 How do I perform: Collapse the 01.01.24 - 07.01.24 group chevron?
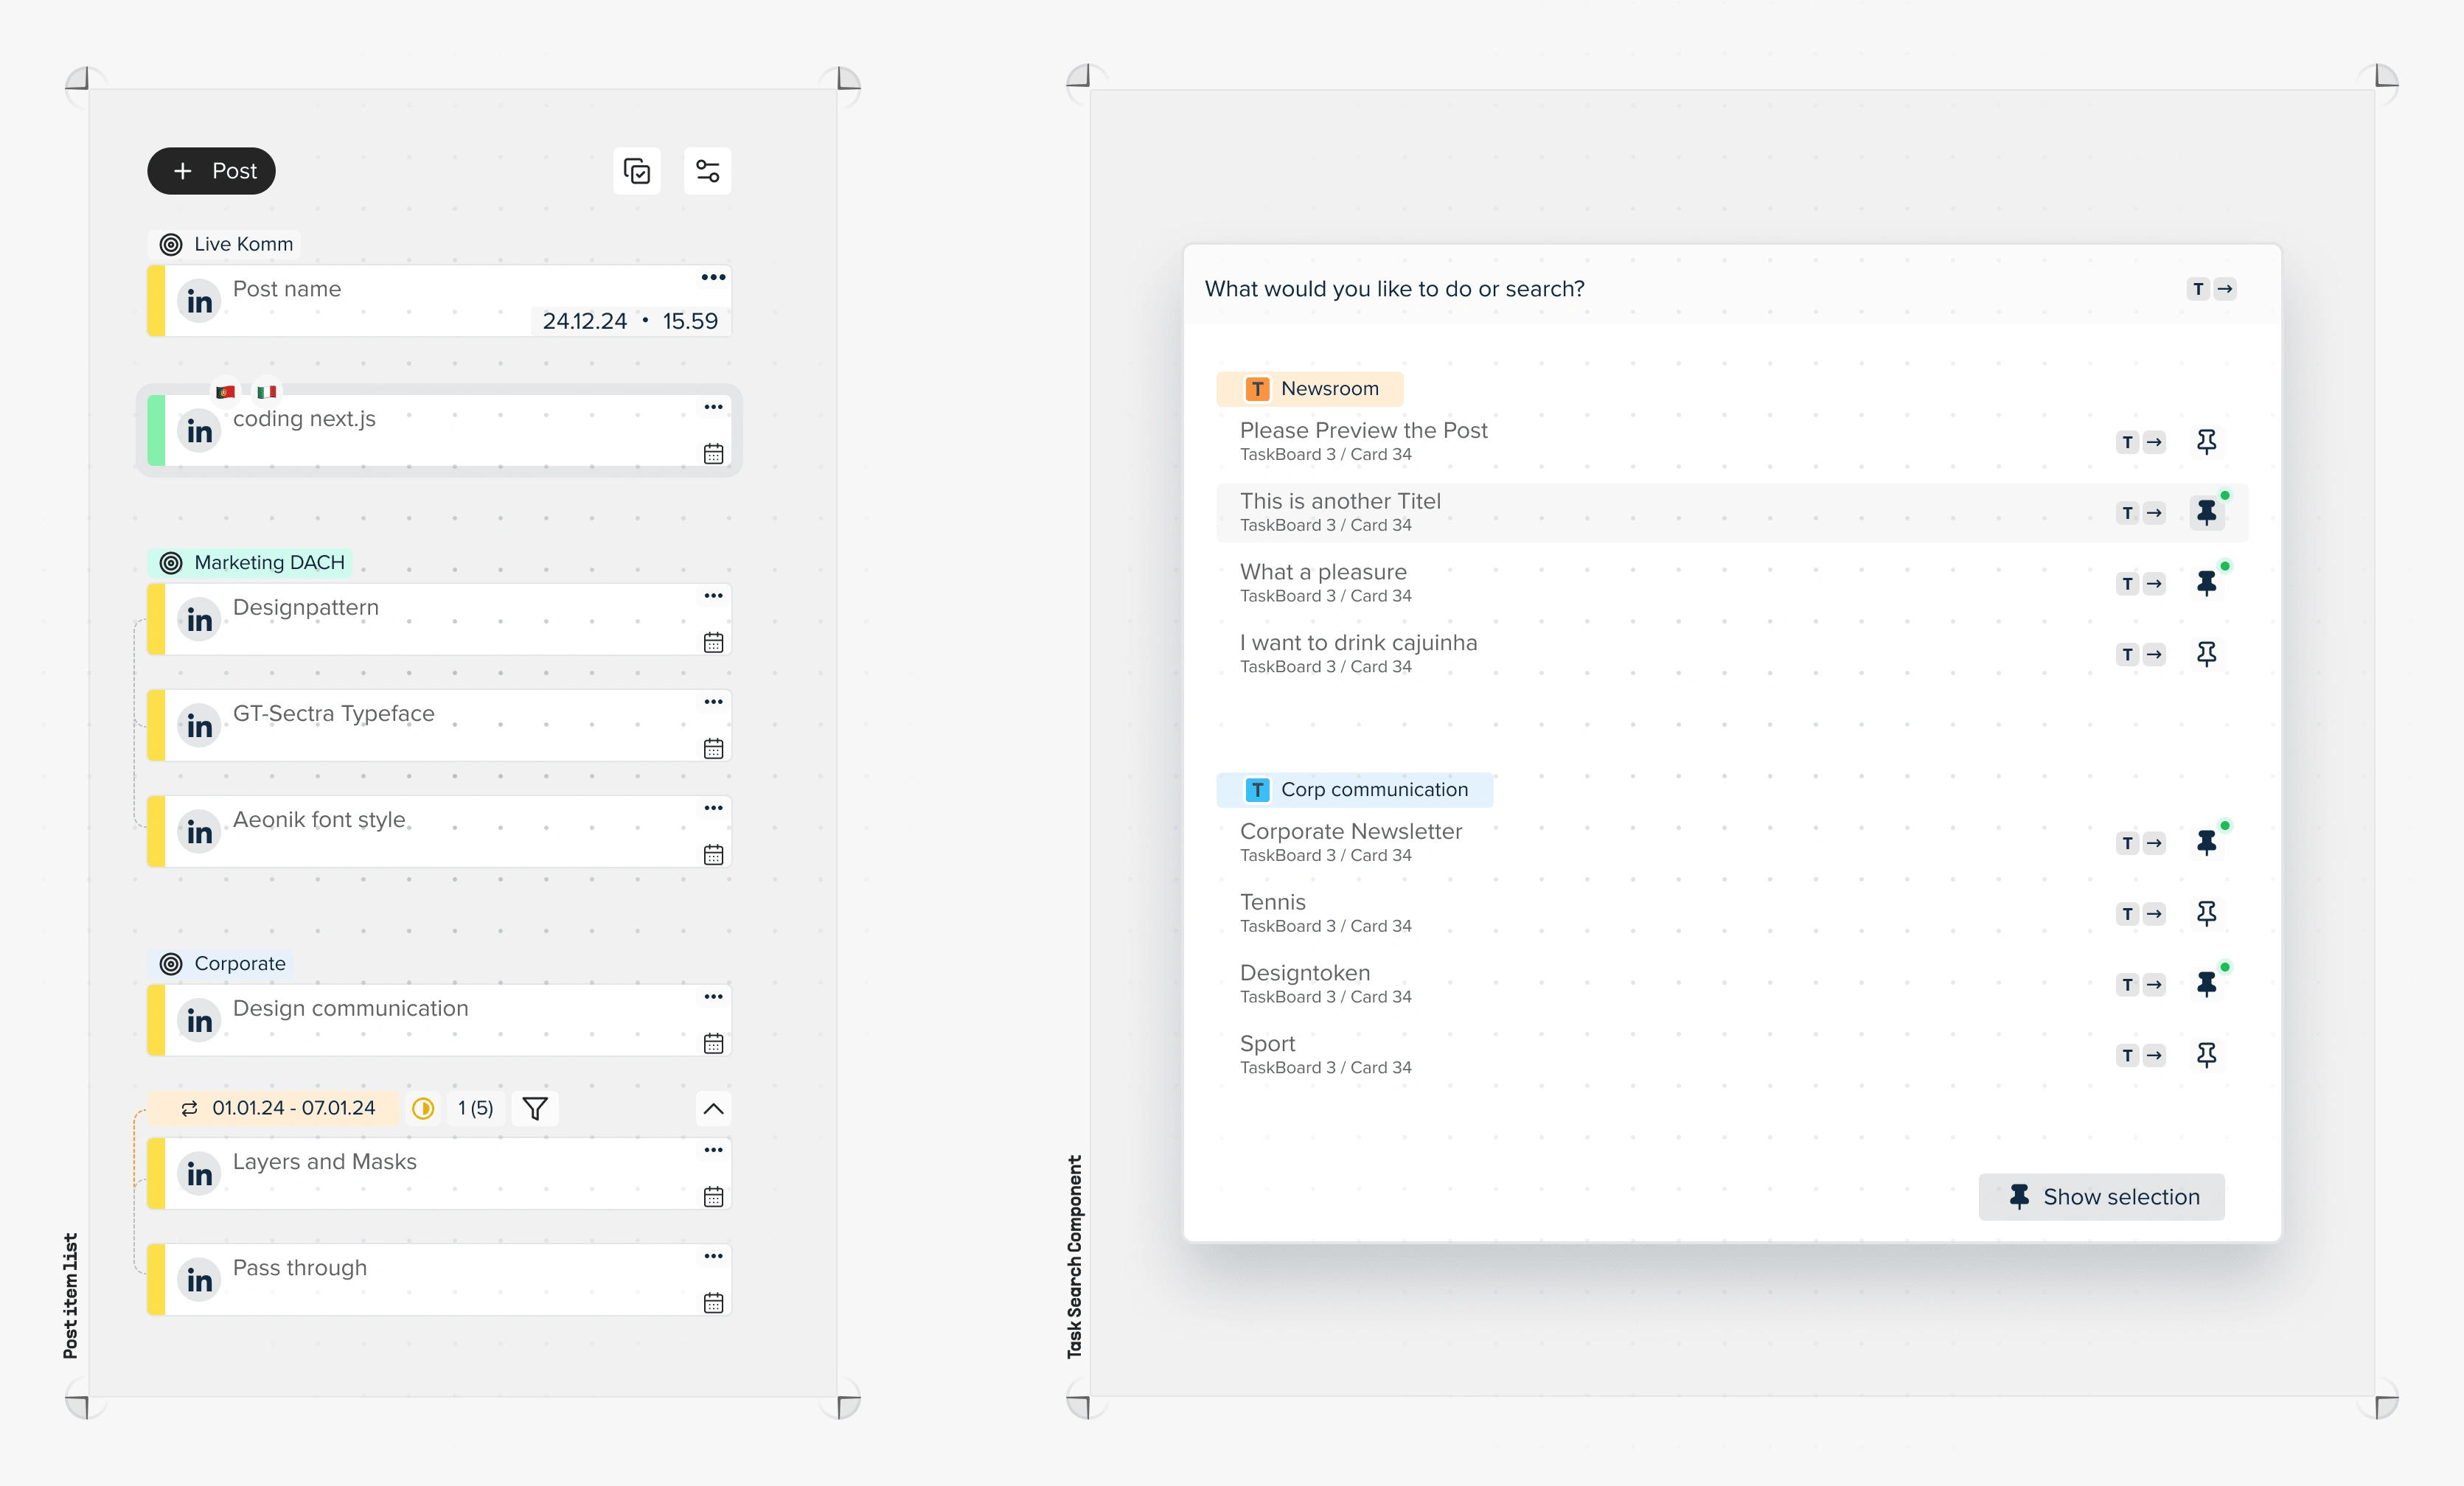(x=713, y=1108)
